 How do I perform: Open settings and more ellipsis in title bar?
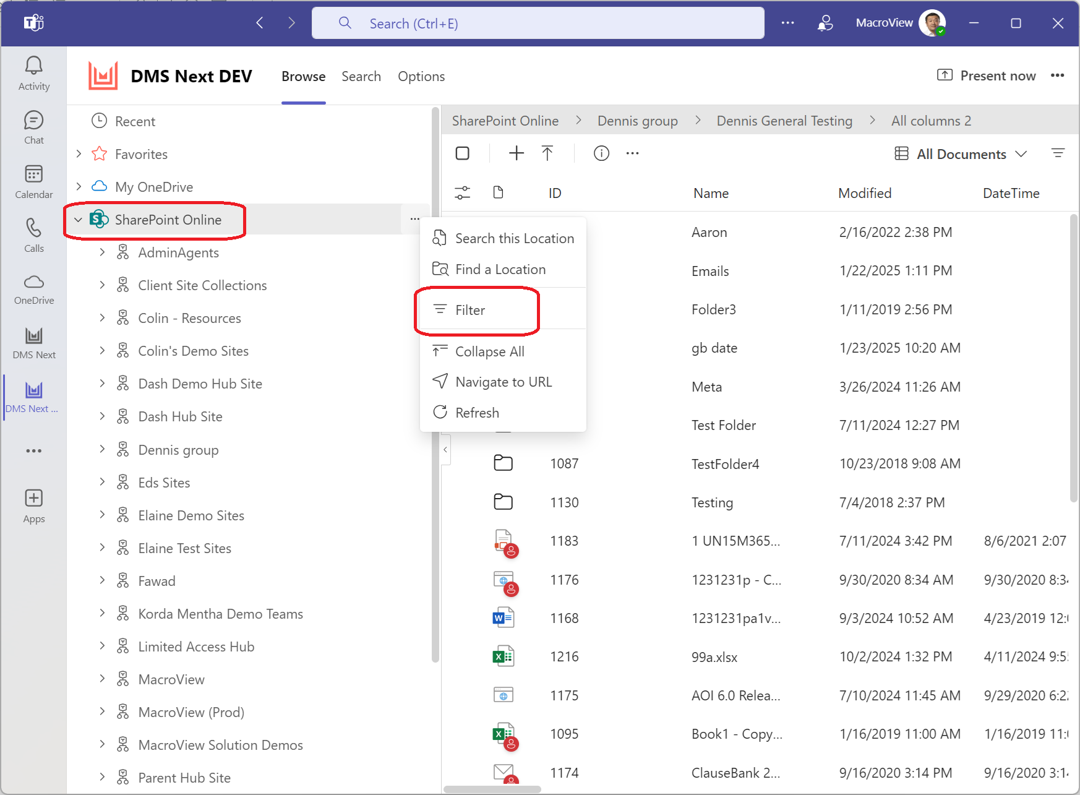point(787,23)
